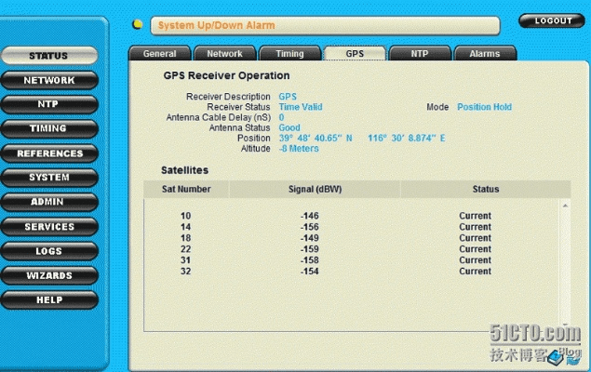View the LOGS sidebar section
Viewport: 591px width, 372px height.
[x=48, y=251]
